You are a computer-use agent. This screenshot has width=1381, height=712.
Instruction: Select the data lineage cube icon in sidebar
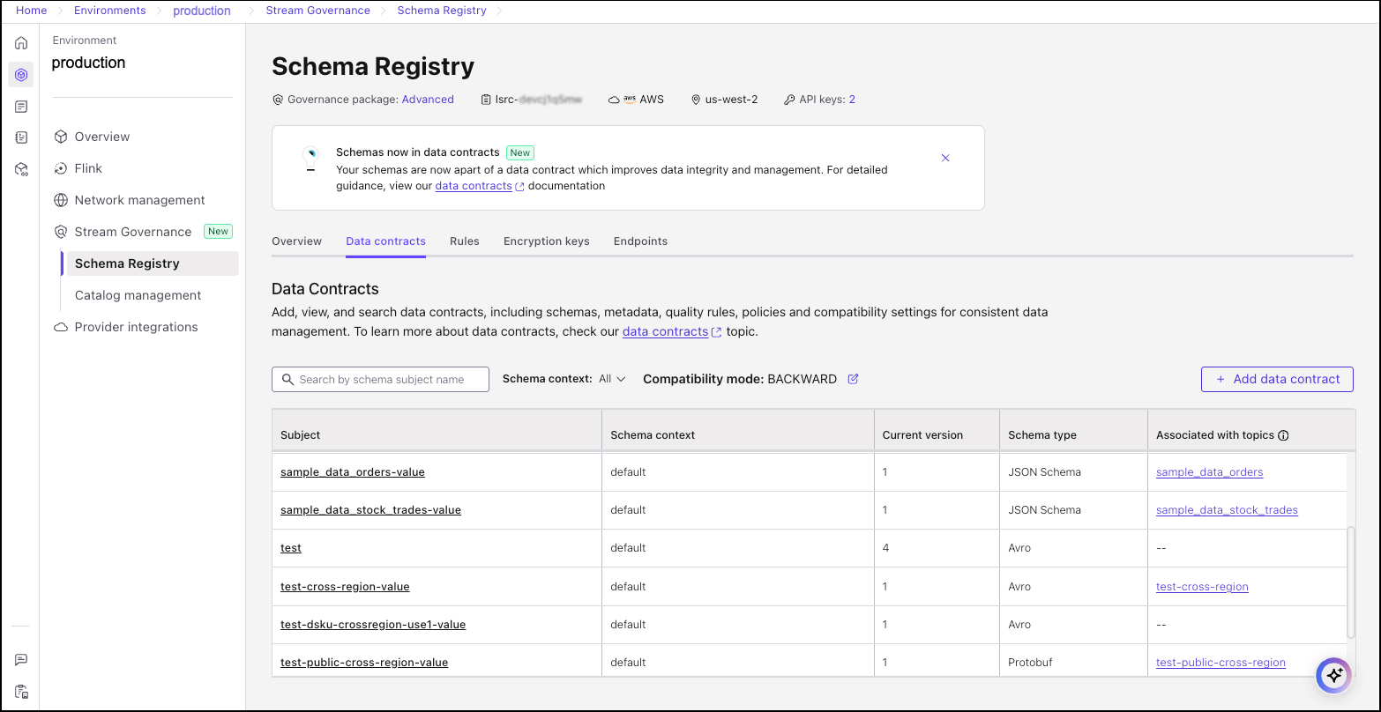pos(21,169)
